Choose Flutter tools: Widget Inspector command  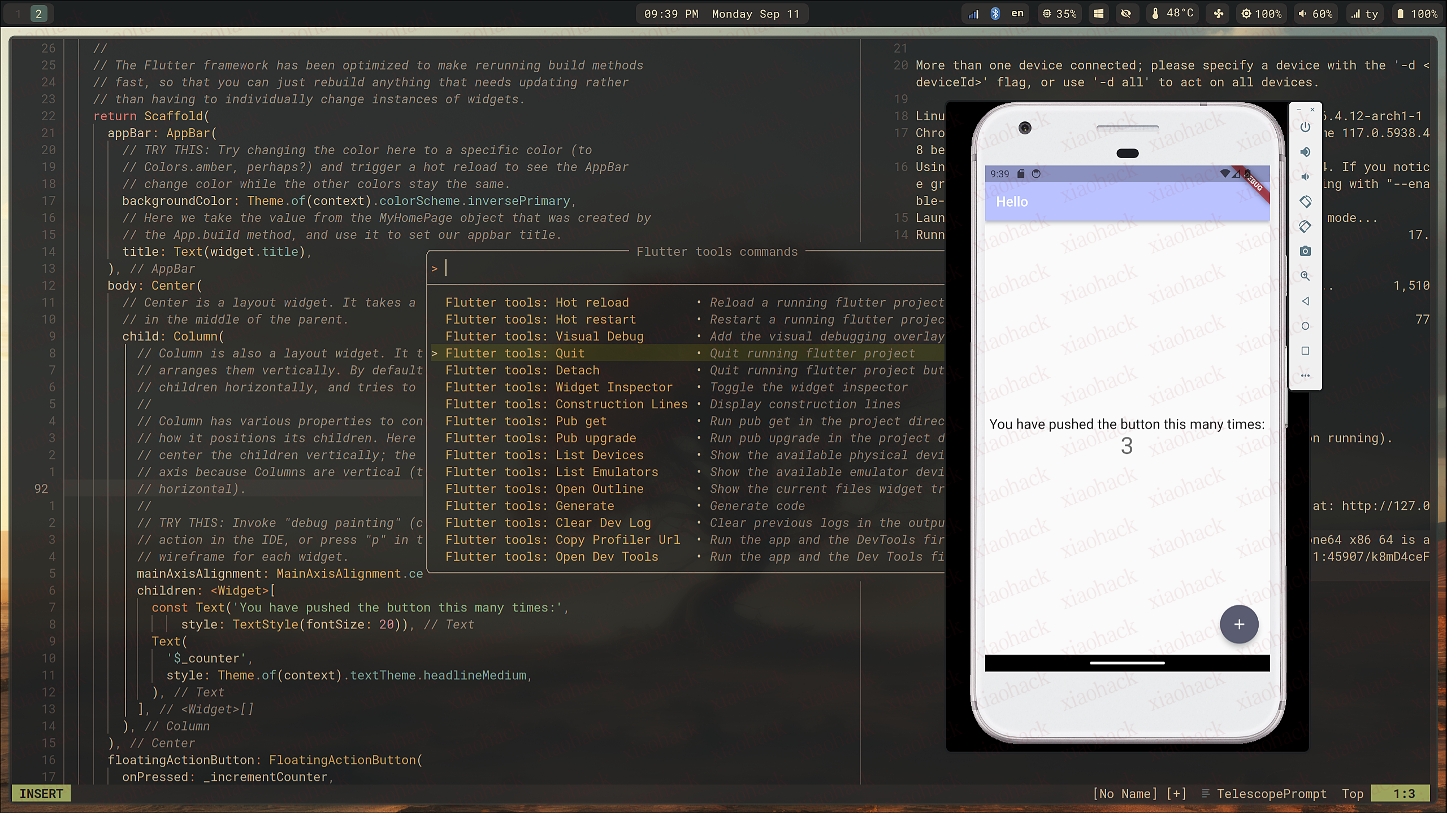pyautogui.click(x=558, y=387)
